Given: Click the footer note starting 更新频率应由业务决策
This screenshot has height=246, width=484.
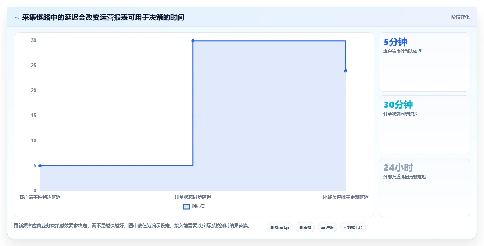Looking at the screenshot, I should pyautogui.click(x=132, y=226).
